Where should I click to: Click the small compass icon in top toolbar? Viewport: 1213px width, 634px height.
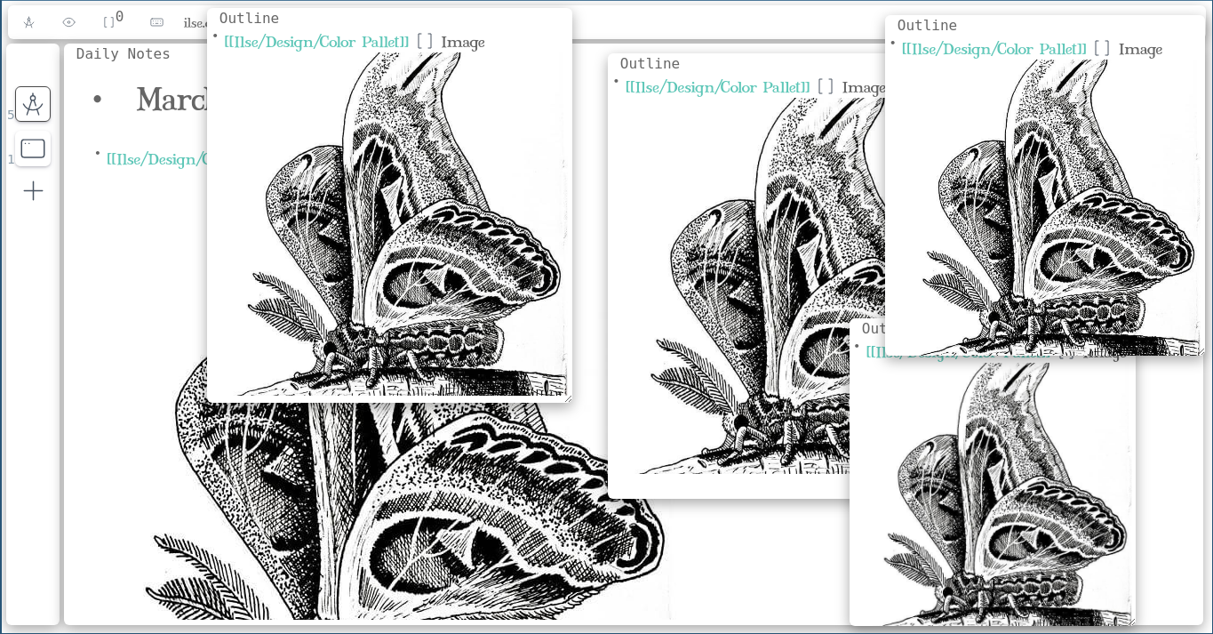(x=29, y=22)
